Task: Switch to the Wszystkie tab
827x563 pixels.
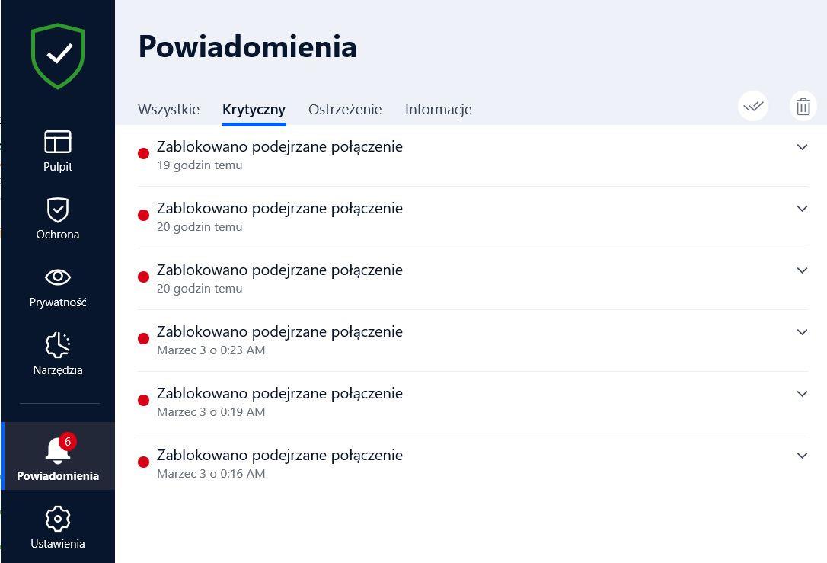Action: [169, 110]
